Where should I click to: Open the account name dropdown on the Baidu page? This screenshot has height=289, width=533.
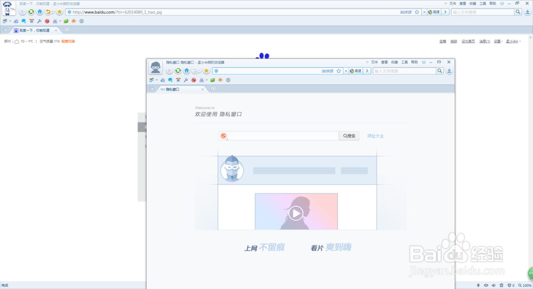pos(513,42)
